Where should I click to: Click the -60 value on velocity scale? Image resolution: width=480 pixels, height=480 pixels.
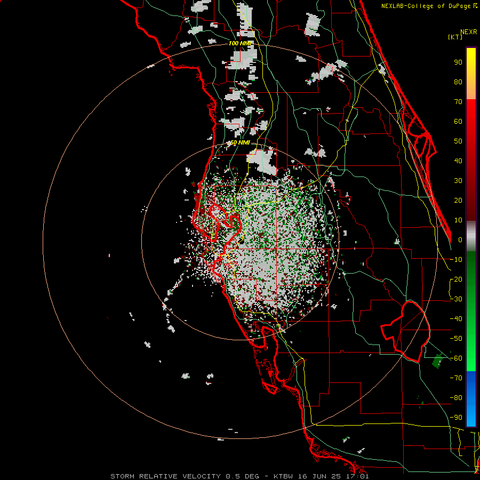tap(456, 358)
